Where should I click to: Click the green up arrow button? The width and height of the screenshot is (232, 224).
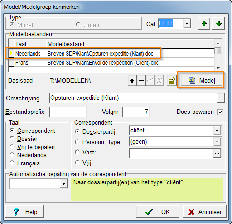tap(204, 23)
